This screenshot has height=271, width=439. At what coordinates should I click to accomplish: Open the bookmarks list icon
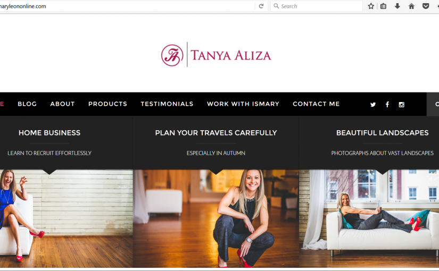pyautogui.click(x=383, y=6)
